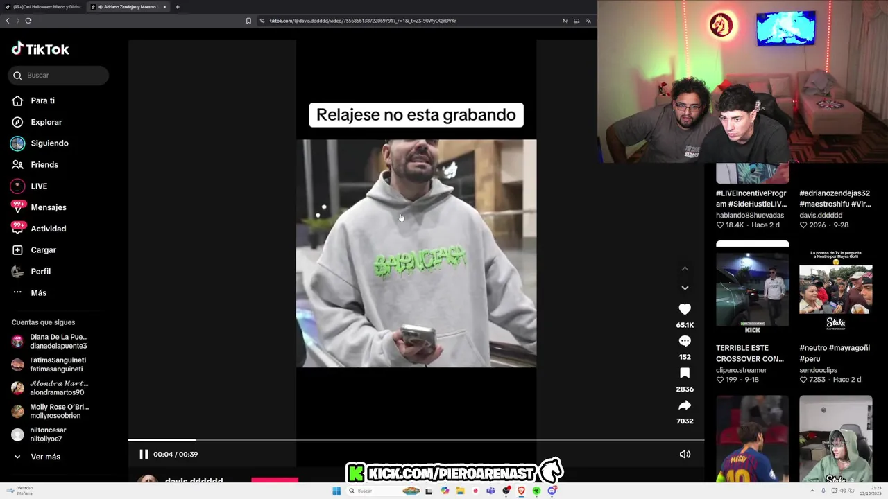
Task: Click the #LIVEIncentiveProgram video title
Action: 751,199
